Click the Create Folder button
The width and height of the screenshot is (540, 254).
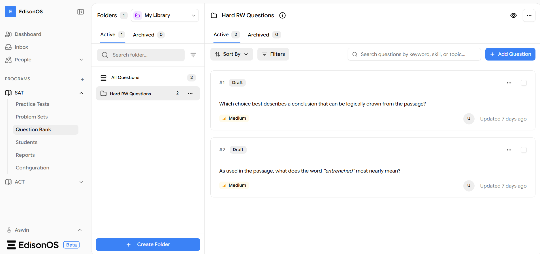coord(148,244)
